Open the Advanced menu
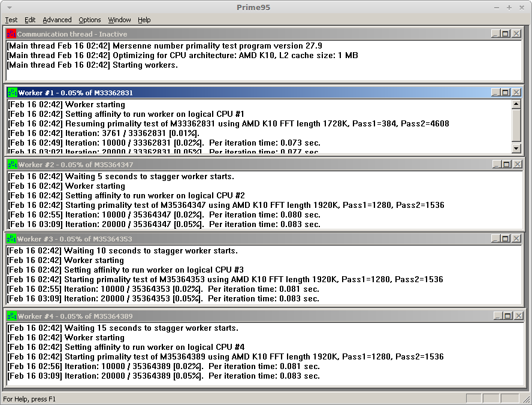The image size is (532, 405). 57,20
